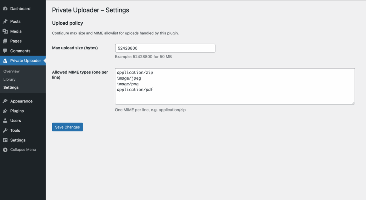Click the Settings sliders icon in sidebar
Screen dimensions: 366x200
(5, 140)
